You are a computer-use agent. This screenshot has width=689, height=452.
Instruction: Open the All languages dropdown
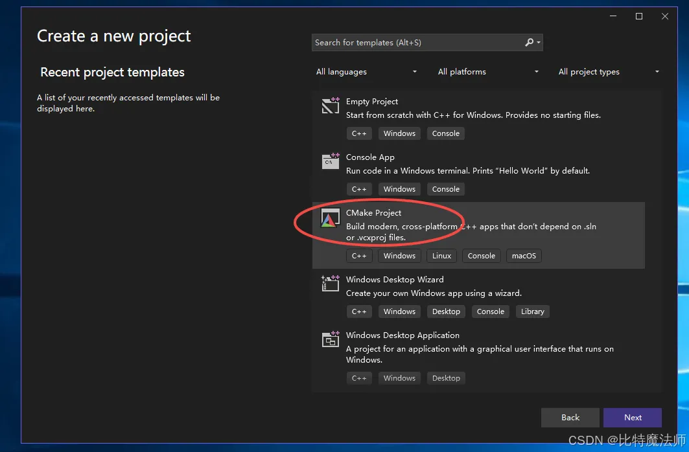coord(366,71)
